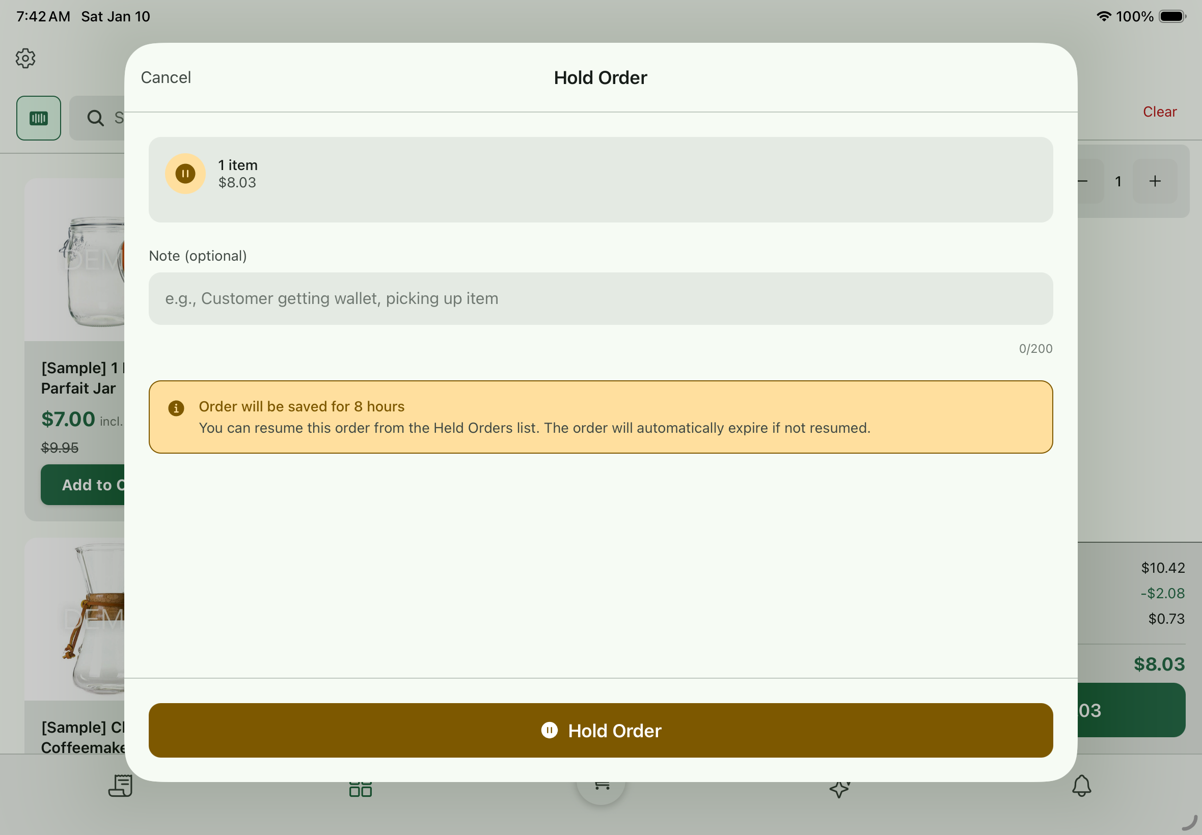Increase quantity with plus stepper
Screen dimensions: 1202x835
click(1155, 182)
